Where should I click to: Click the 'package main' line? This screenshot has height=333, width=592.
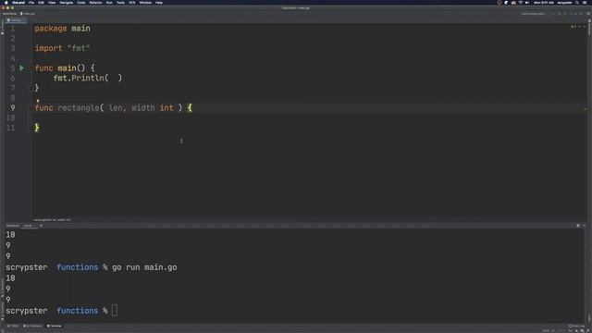62,29
